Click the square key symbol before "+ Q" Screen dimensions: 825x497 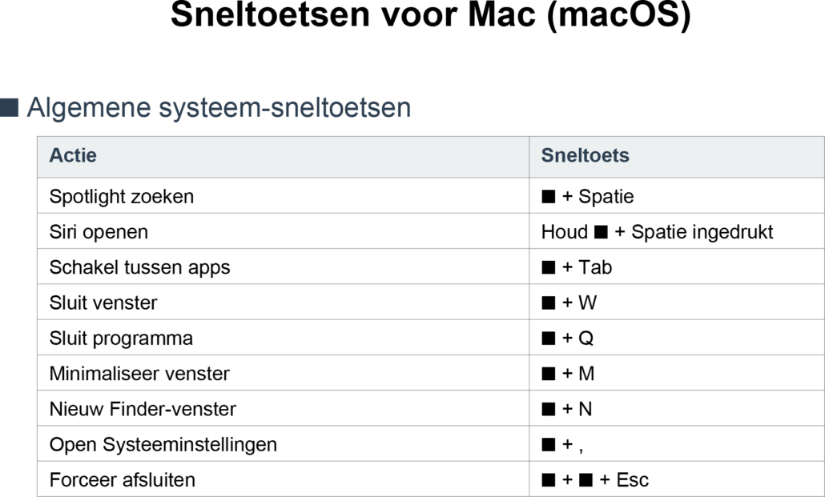(x=549, y=338)
